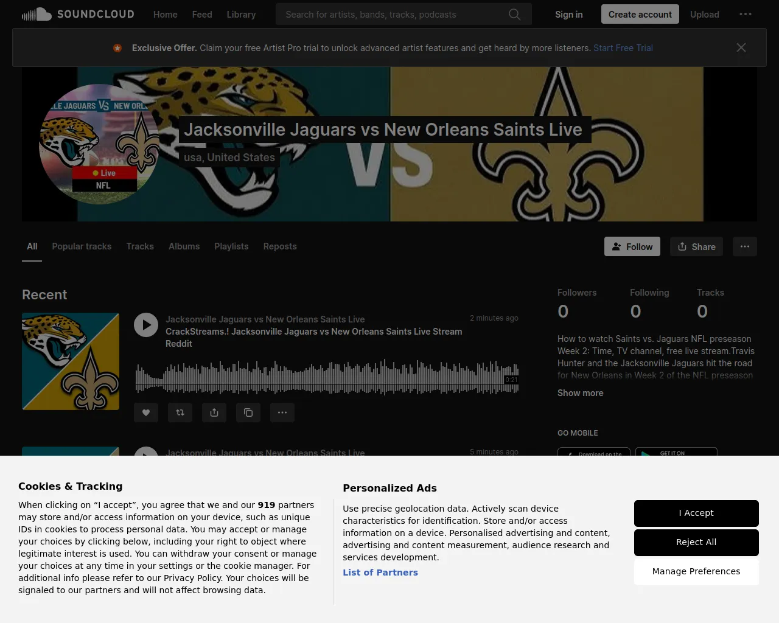Click the SoundCloud logo
This screenshot has height=623, width=779.
(78, 14)
